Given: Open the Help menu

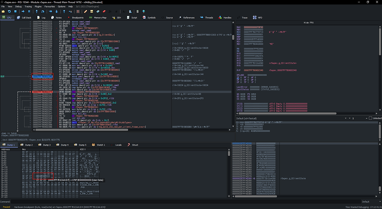Looking at the screenshot, I should tap(70, 7).
